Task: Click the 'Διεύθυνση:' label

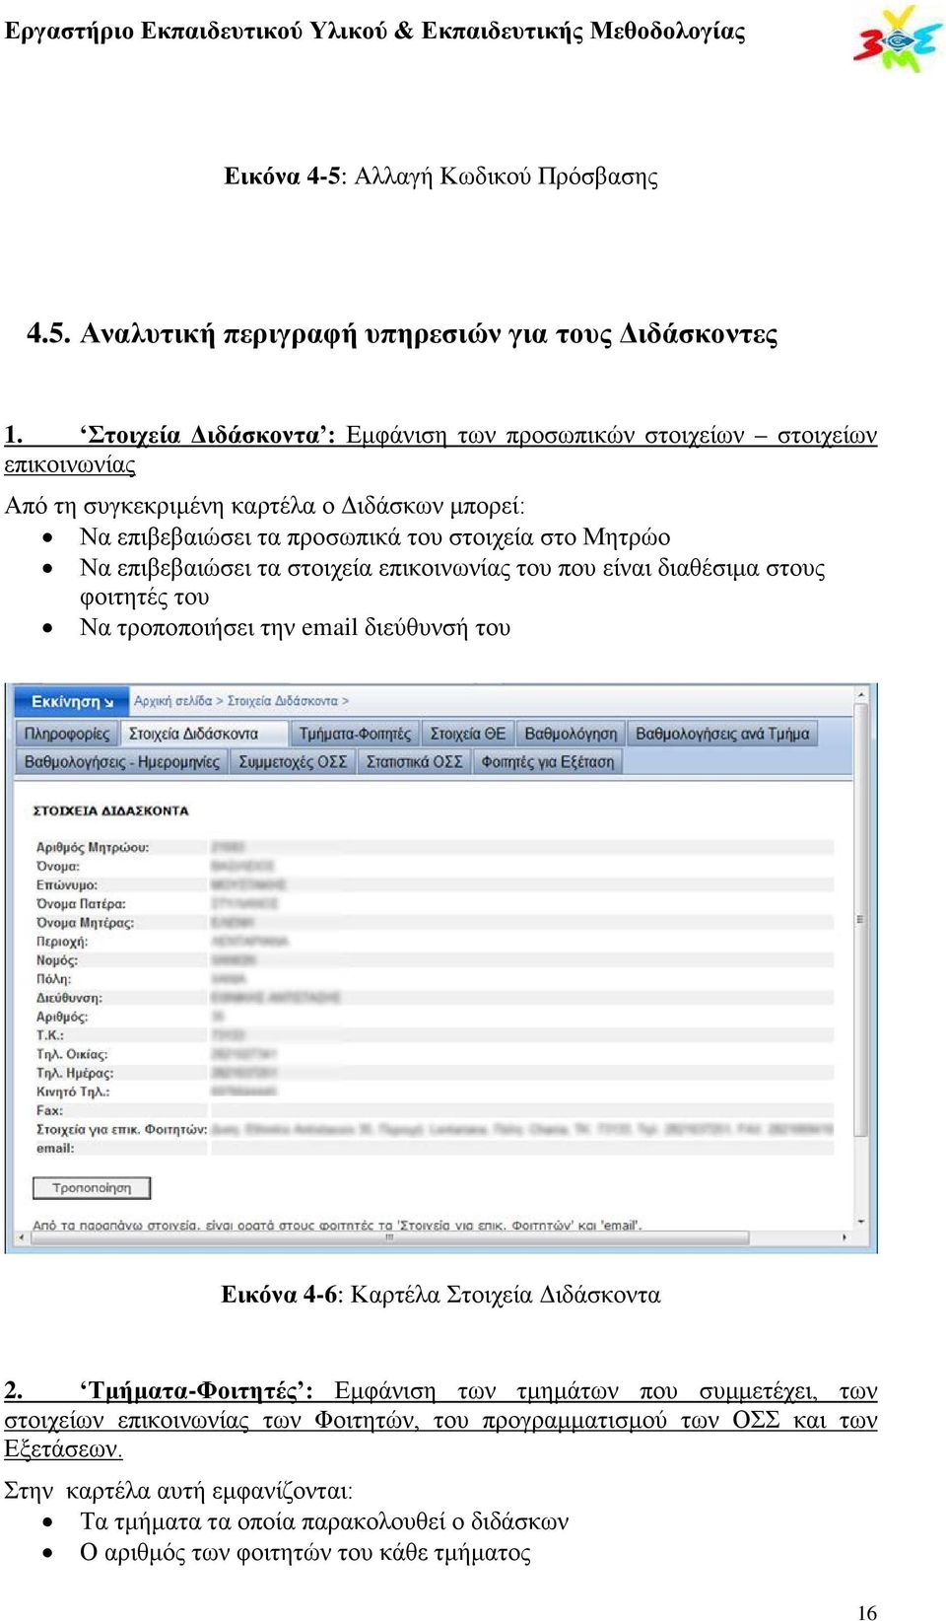Action: [x=69, y=998]
